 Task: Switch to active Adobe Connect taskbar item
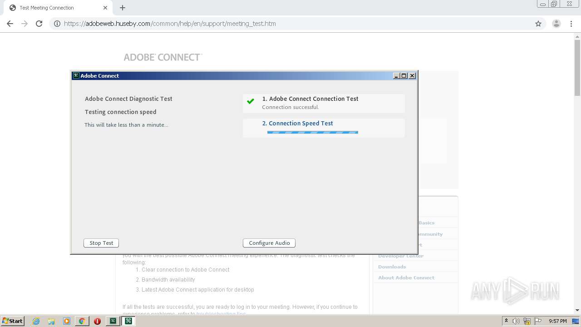click(x=128, y=321)
